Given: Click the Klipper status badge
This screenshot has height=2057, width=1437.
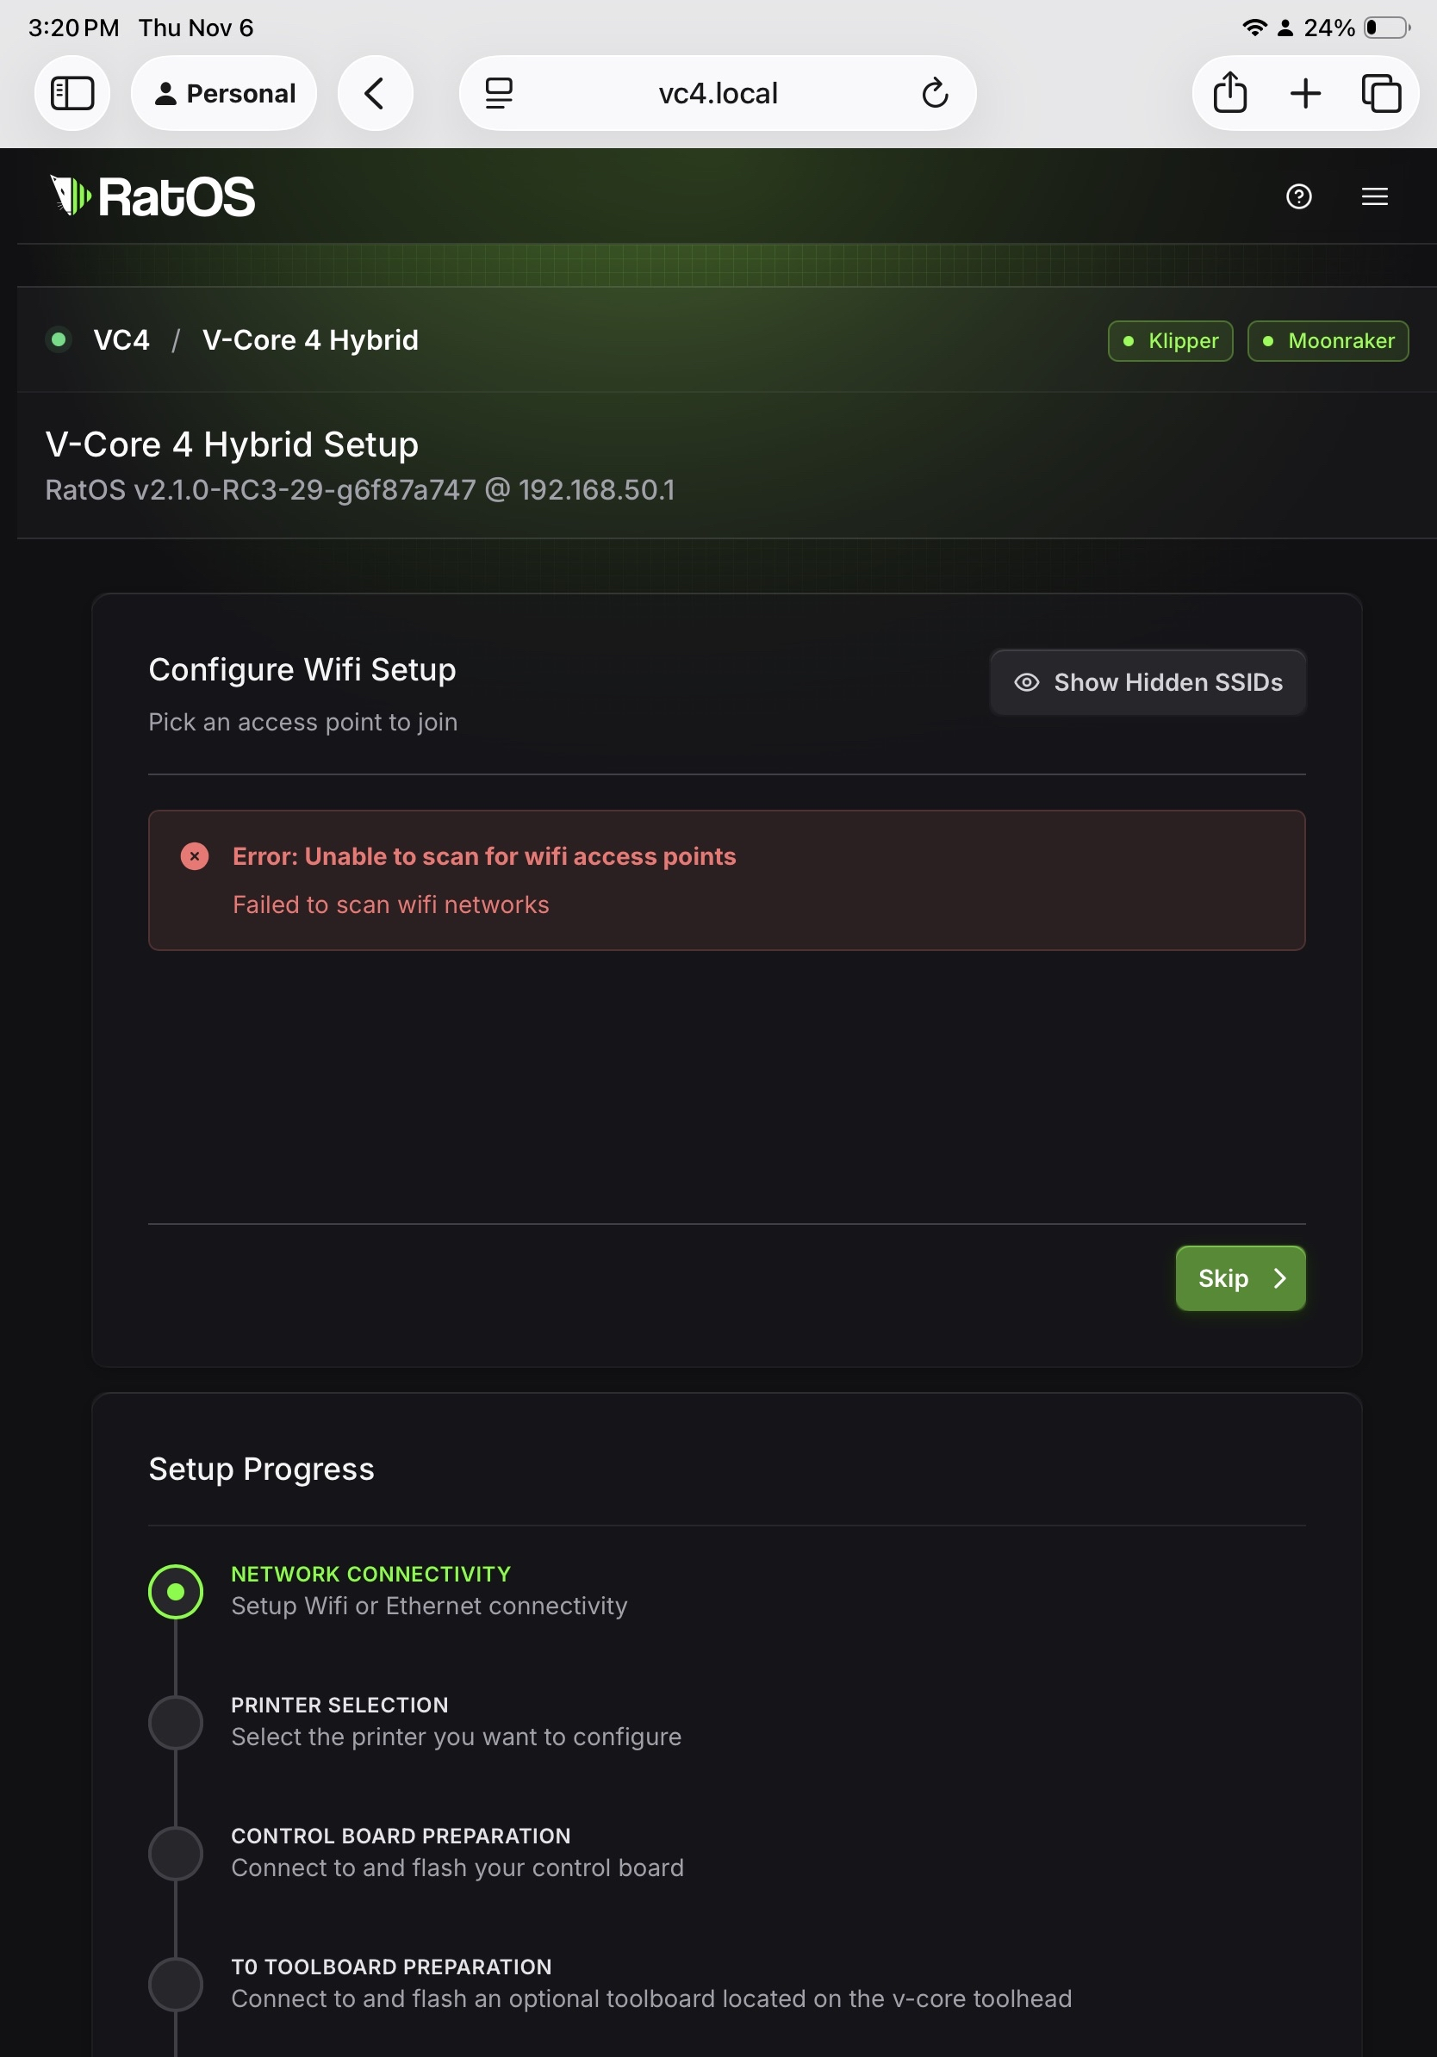Looking at the screenshot, I should pos(1170,341).
